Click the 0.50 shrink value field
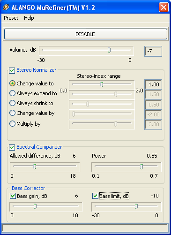Image resolution: width=171 pixels, height=235 pixels. pos(153,105)
